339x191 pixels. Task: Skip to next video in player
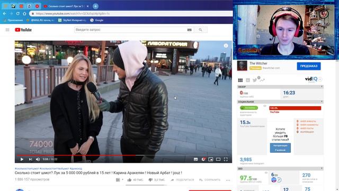(x=30, y=159)
